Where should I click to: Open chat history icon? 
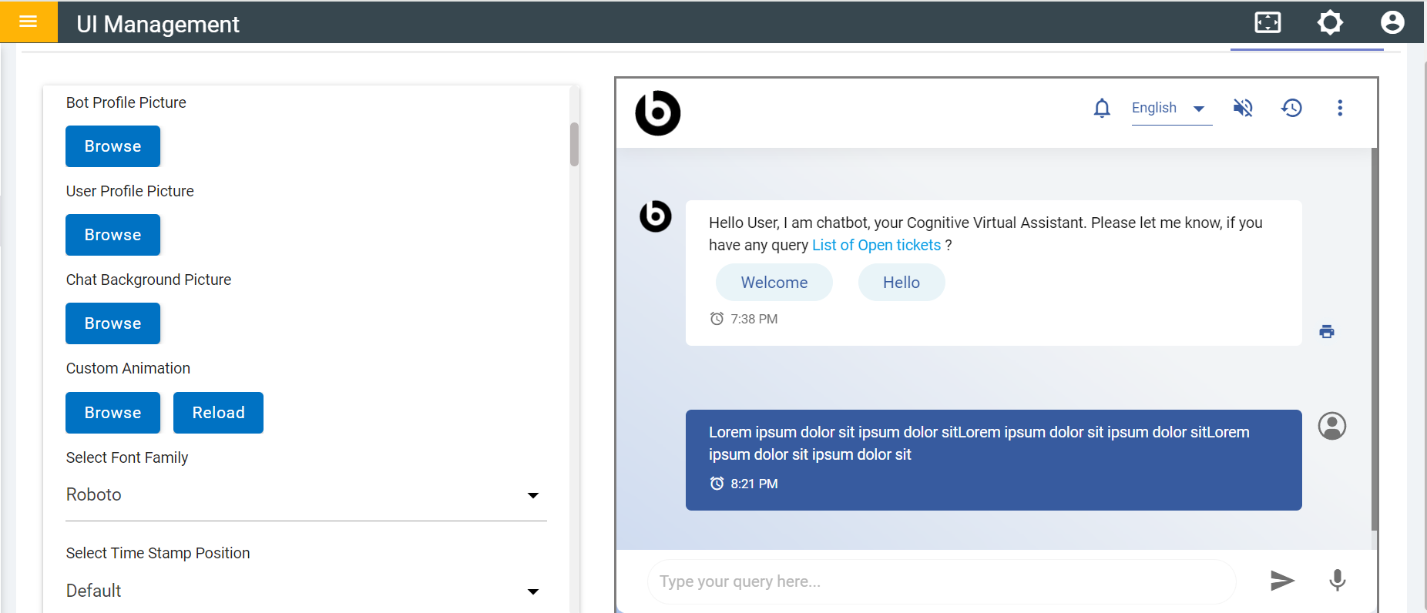pyautogui.click(x=1291, y=108)
